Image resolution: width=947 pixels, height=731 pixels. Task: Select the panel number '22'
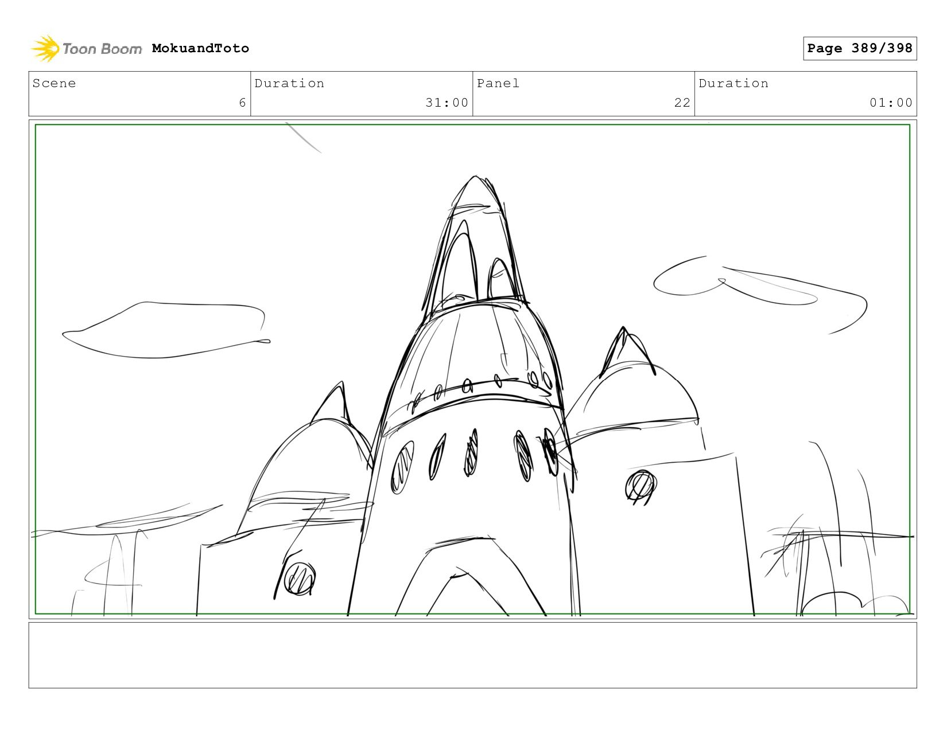[x=682, y=103]
